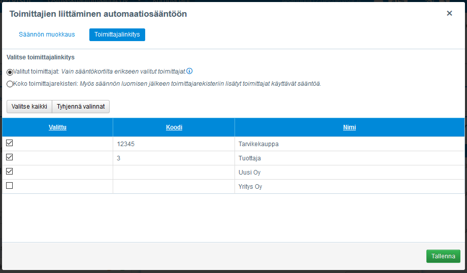The height and width of the screenshot is (273, 467).
Task: Click the Tyhjennä valinnat button
Action: [81, 107]
